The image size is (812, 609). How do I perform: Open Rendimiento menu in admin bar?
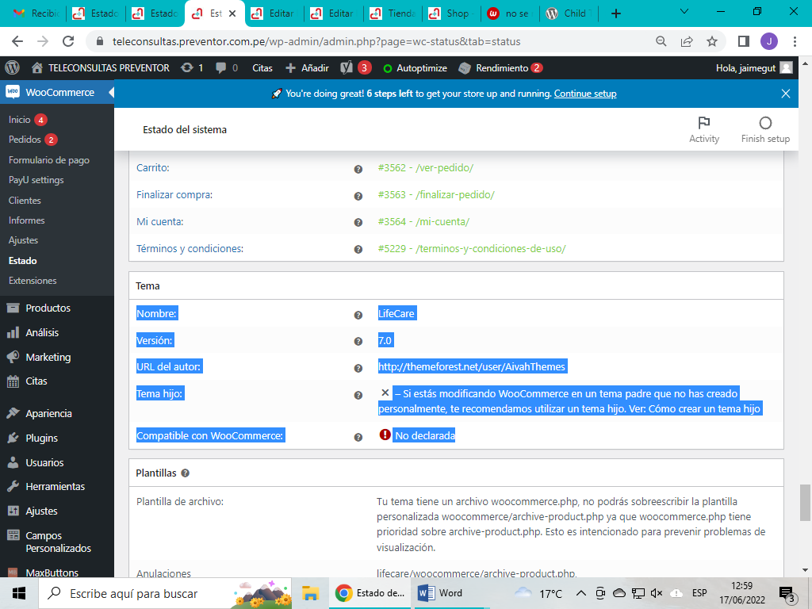501,68
